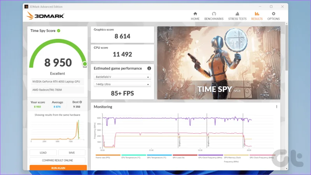Click the LOAD button
Image resolution: width=311 pixels, height=175 pixels.
[x=43, y=152]
